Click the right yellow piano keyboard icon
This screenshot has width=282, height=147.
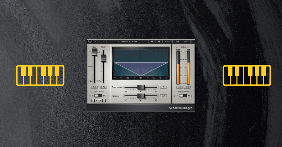[247, 75]
